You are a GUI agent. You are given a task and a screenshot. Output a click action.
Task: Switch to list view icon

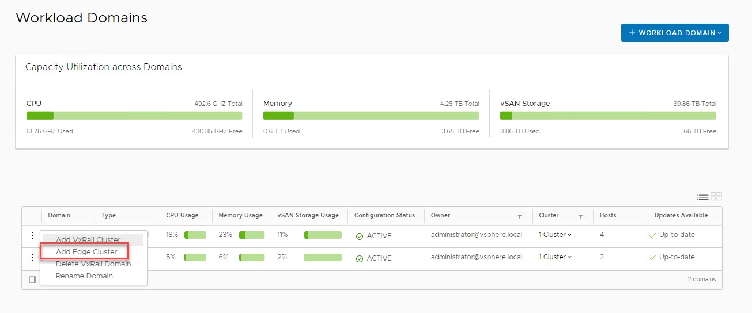point(702,196)
